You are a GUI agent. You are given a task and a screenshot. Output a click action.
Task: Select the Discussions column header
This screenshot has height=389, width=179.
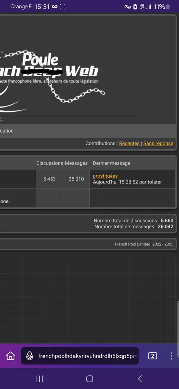50,163
